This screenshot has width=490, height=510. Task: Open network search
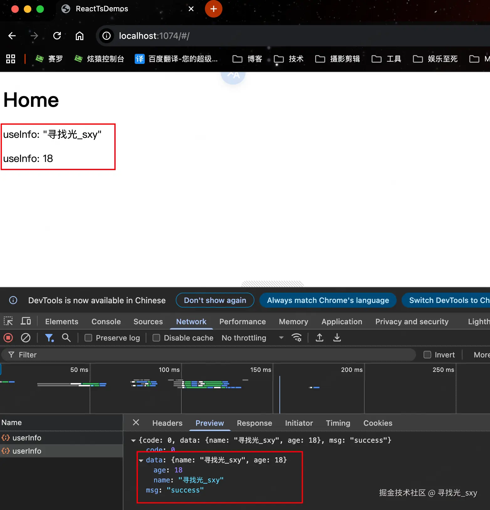(66, 338)
